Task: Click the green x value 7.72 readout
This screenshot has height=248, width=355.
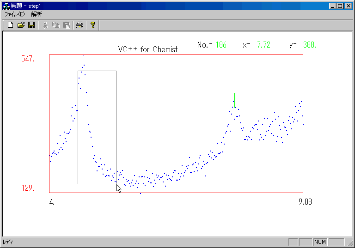Action: 263,45
